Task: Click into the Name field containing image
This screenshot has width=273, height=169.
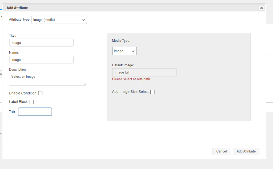Action: click(41, 60)
